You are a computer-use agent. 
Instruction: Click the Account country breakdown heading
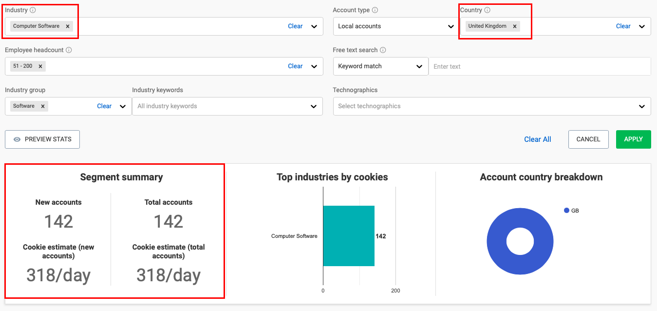(541, 177)
